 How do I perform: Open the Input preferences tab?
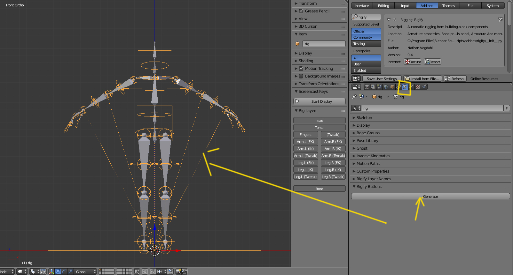405,6
